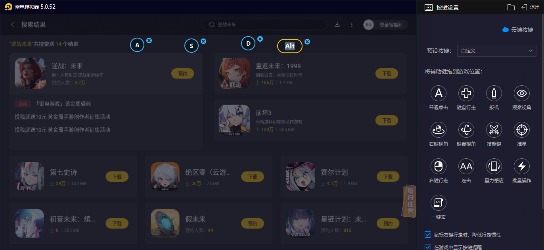Screen dimensions: 544x250
Task: Go back from 搜索结果 page
Action: [13, 25]
